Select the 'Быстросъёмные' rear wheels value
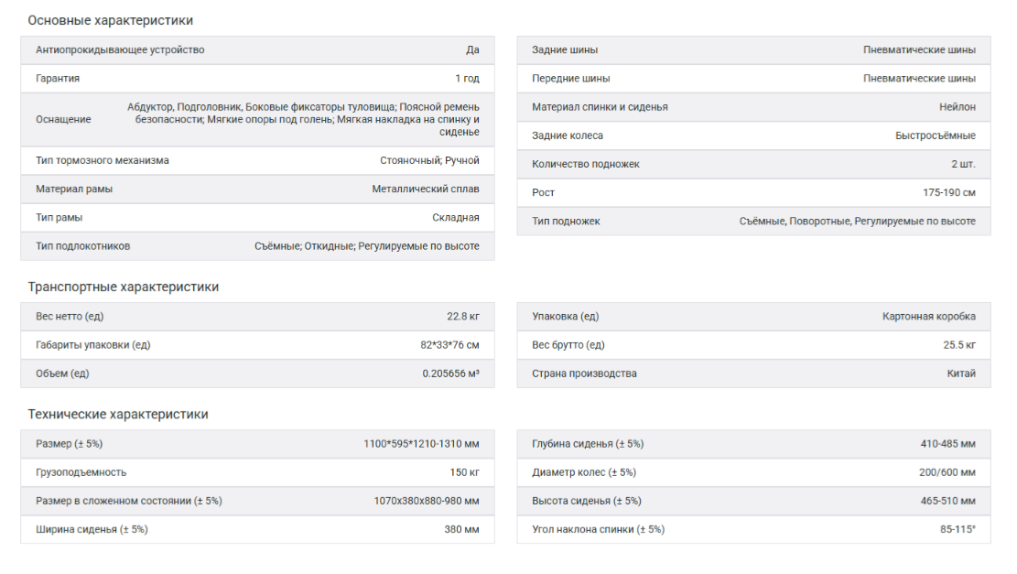 [936, 135]
